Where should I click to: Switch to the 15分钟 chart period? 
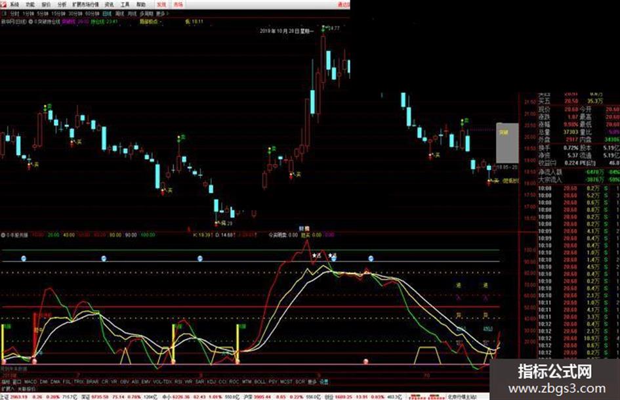pos(58,14)
